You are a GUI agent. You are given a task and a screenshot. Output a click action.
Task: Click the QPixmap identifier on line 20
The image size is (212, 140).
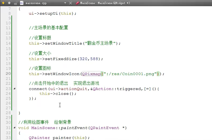pyautogui.click(x=91, y=74)
